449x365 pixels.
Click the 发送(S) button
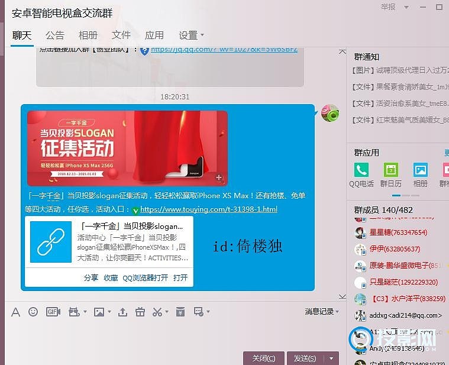point(305,358)
